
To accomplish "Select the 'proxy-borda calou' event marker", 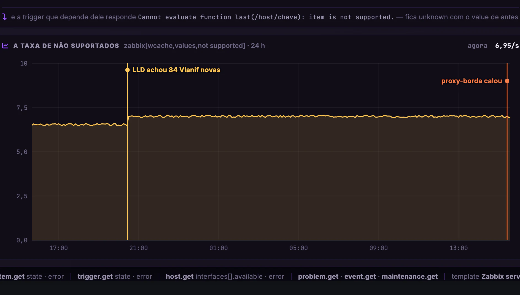I will (x=507, y=81).
